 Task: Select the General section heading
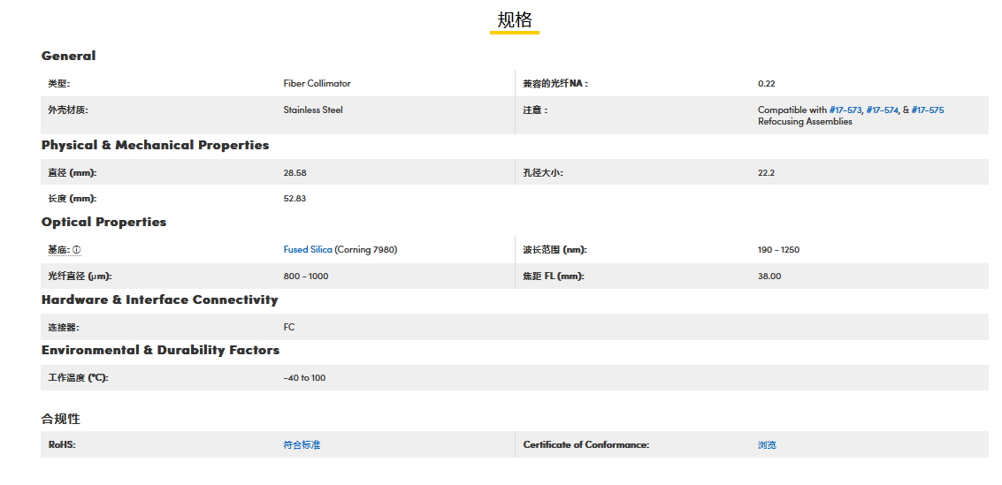[68, 56]
